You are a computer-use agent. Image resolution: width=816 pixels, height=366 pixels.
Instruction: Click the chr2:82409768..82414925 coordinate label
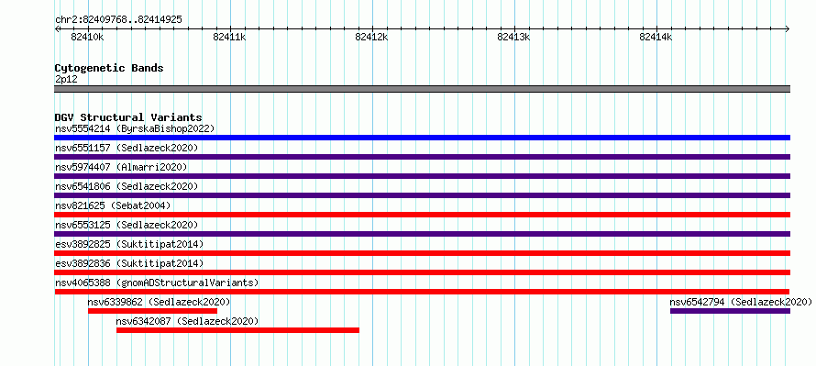pyautogui.click(x=118, y=20)
